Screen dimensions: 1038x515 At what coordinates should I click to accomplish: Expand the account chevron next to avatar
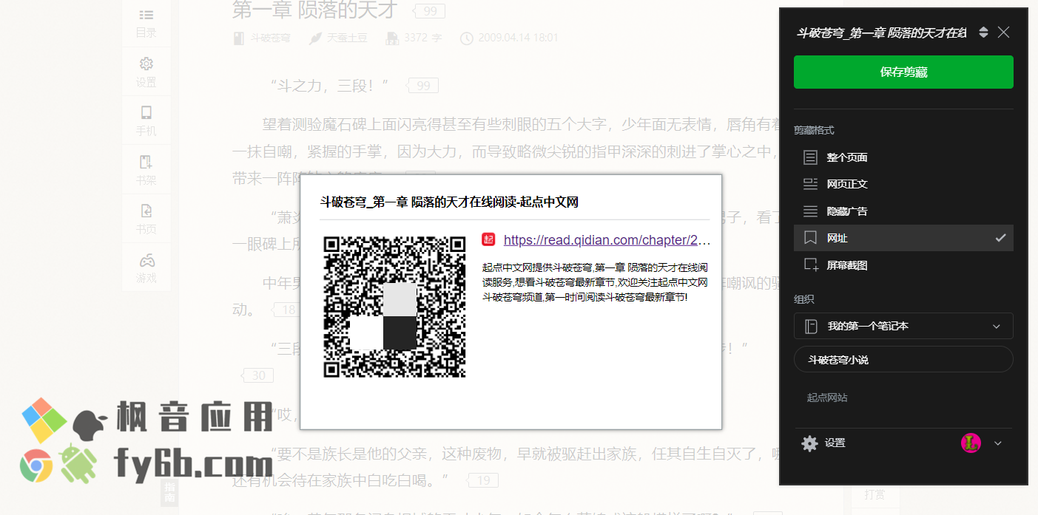coord(997,443)
